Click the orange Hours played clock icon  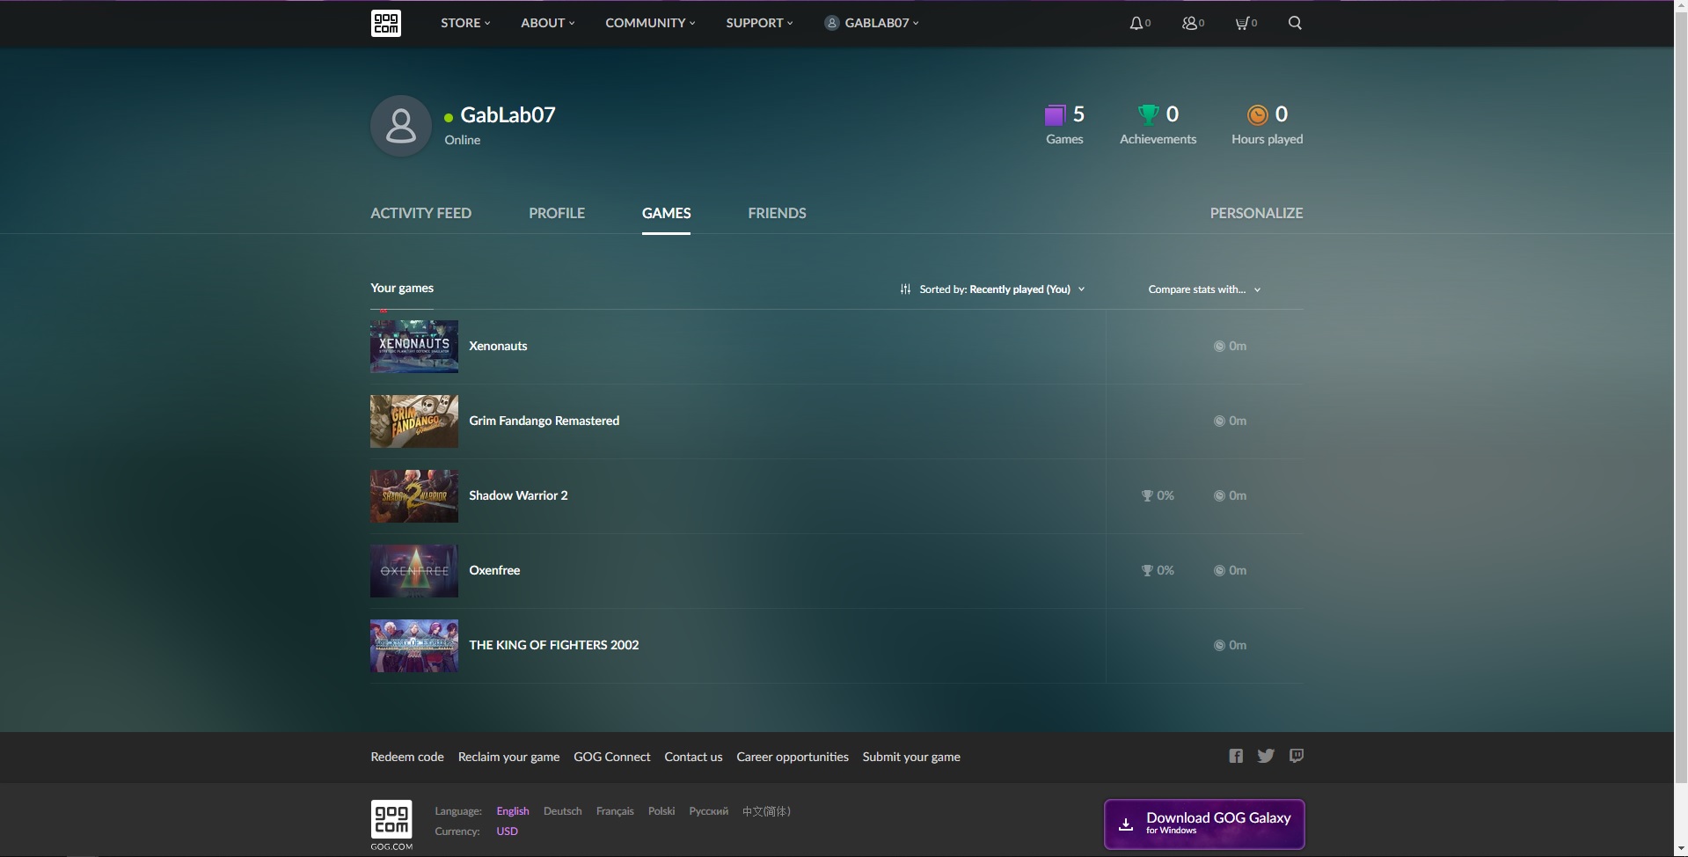pos(1258,114)
